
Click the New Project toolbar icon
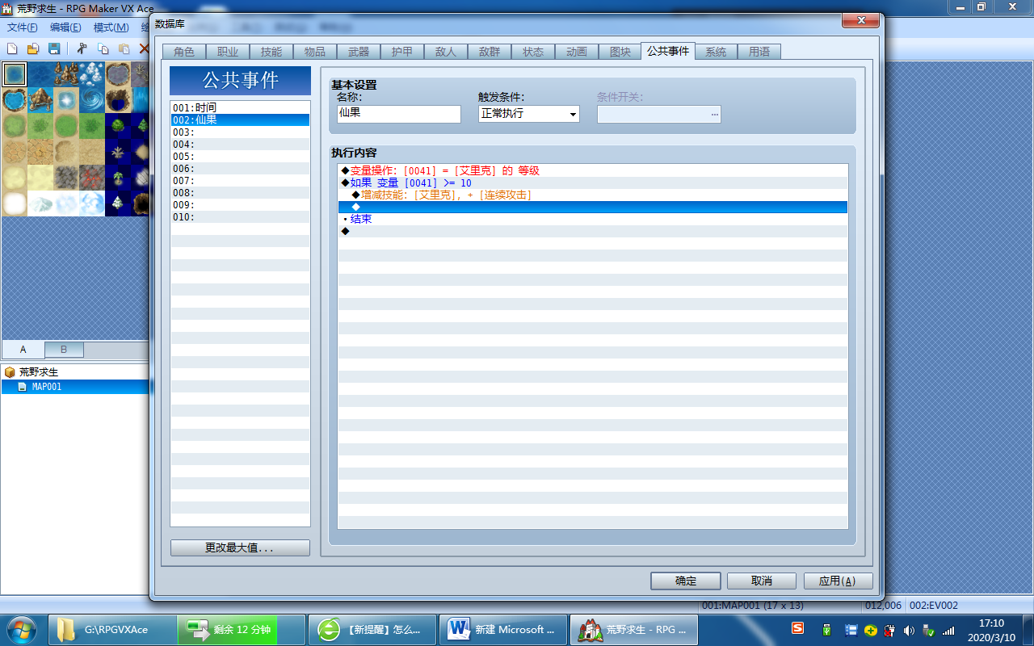tap(13, 48)
